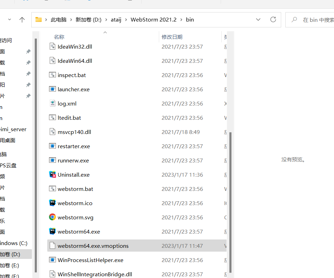Click the search magnifier icon
The width and height of the screenshot is (334, 278).
pos(294,20)
